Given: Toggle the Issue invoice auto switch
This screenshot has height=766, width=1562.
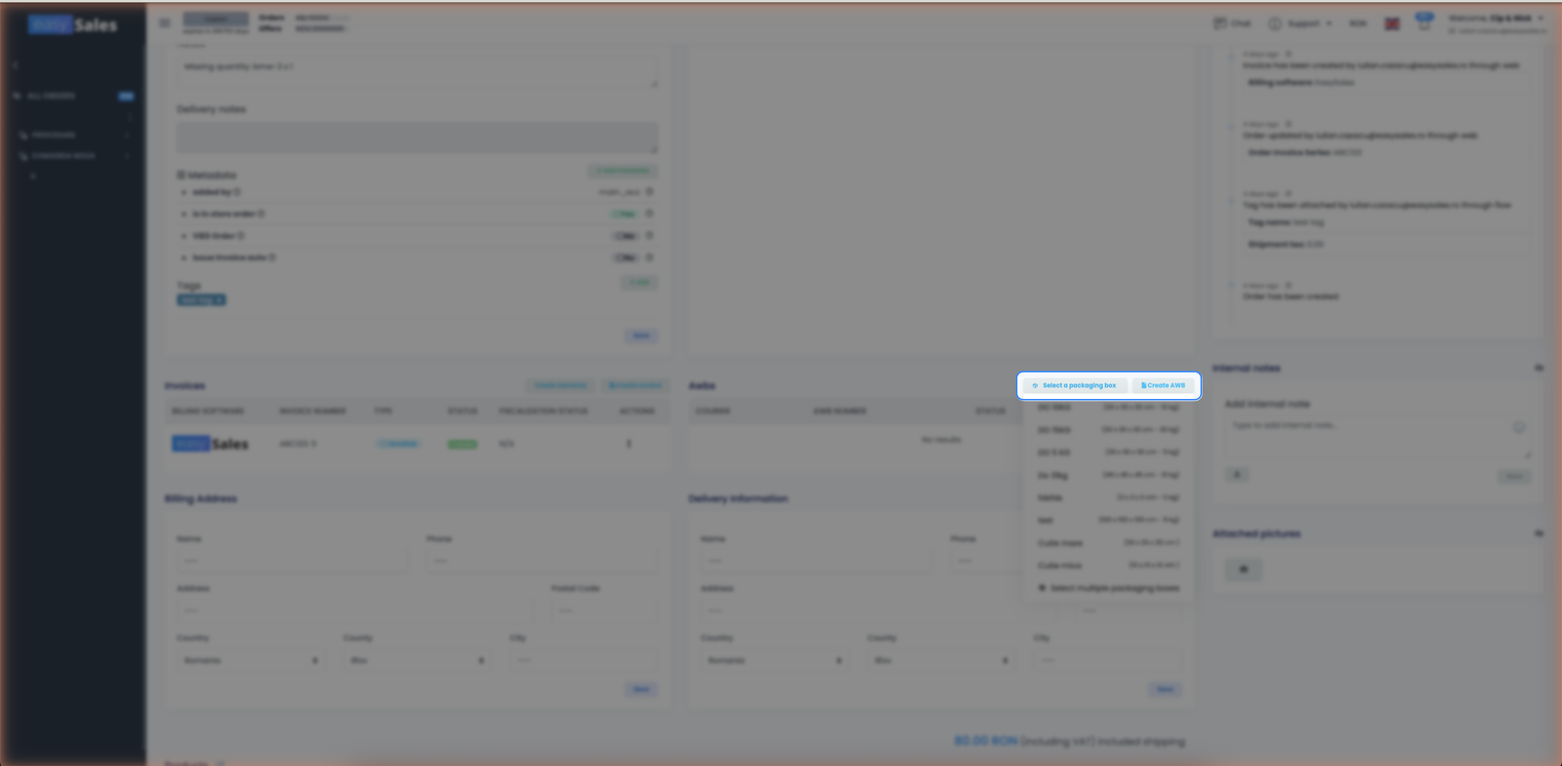Looking at the screenshot, I should click(x=625, y=258).
